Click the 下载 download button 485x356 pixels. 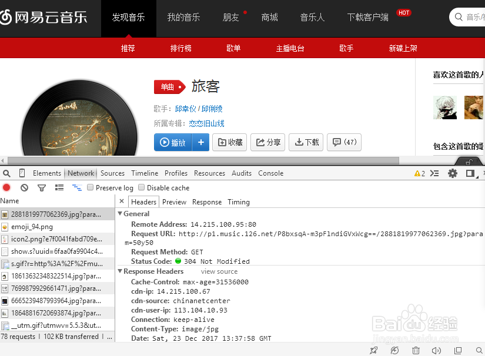306,142
